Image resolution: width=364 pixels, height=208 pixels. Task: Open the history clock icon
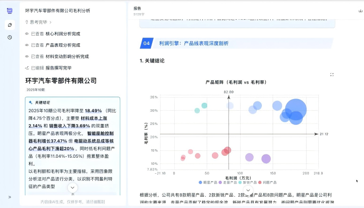[9, 37]
